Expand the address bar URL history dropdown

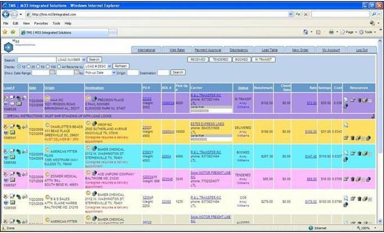point(291,14)
